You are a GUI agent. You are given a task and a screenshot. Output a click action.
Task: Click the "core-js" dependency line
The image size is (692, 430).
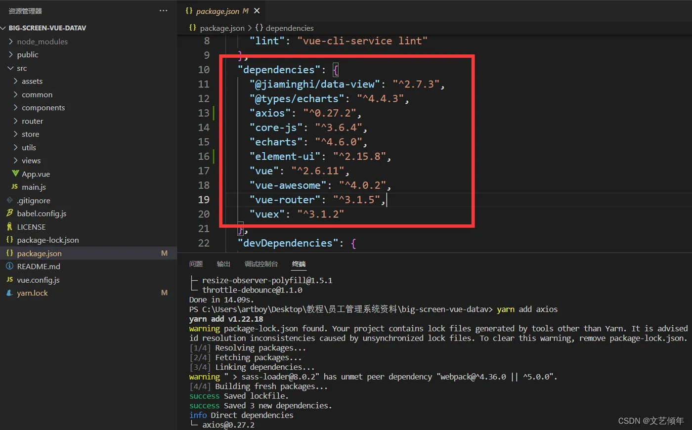pyautogui.click(x=308, y=128)
